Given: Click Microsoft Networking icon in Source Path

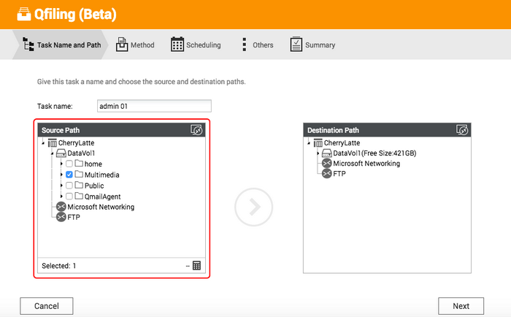Looking at the screenshot, I should pyautogui.click(x=61, y=207).
